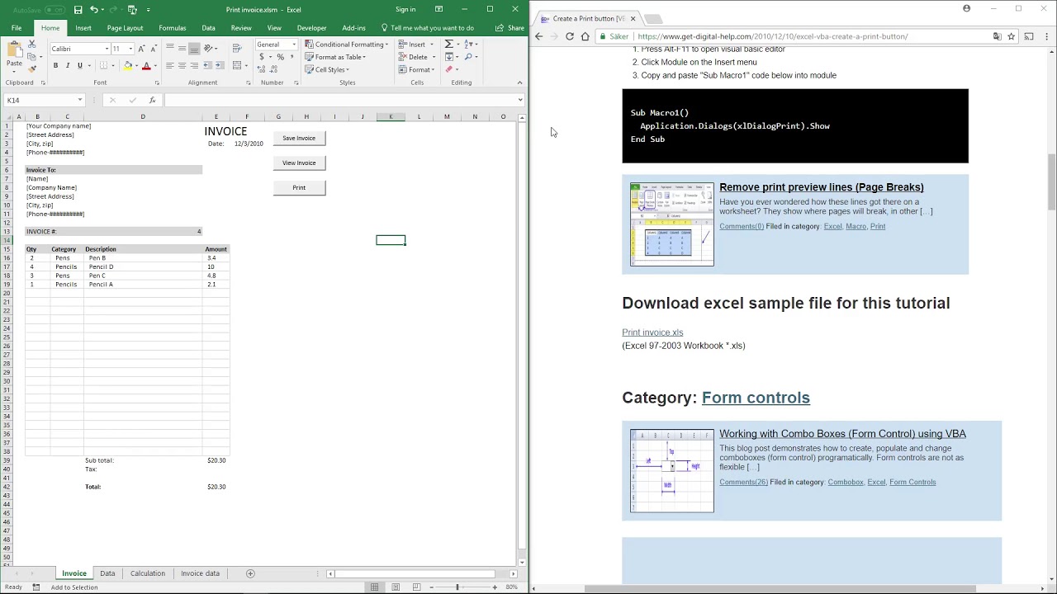Apply italic formatting in Excel
1057x594 pixels.
68,65
